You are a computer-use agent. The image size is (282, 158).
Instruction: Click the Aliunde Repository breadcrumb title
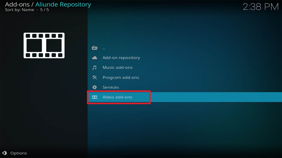(x=63, y=4)
